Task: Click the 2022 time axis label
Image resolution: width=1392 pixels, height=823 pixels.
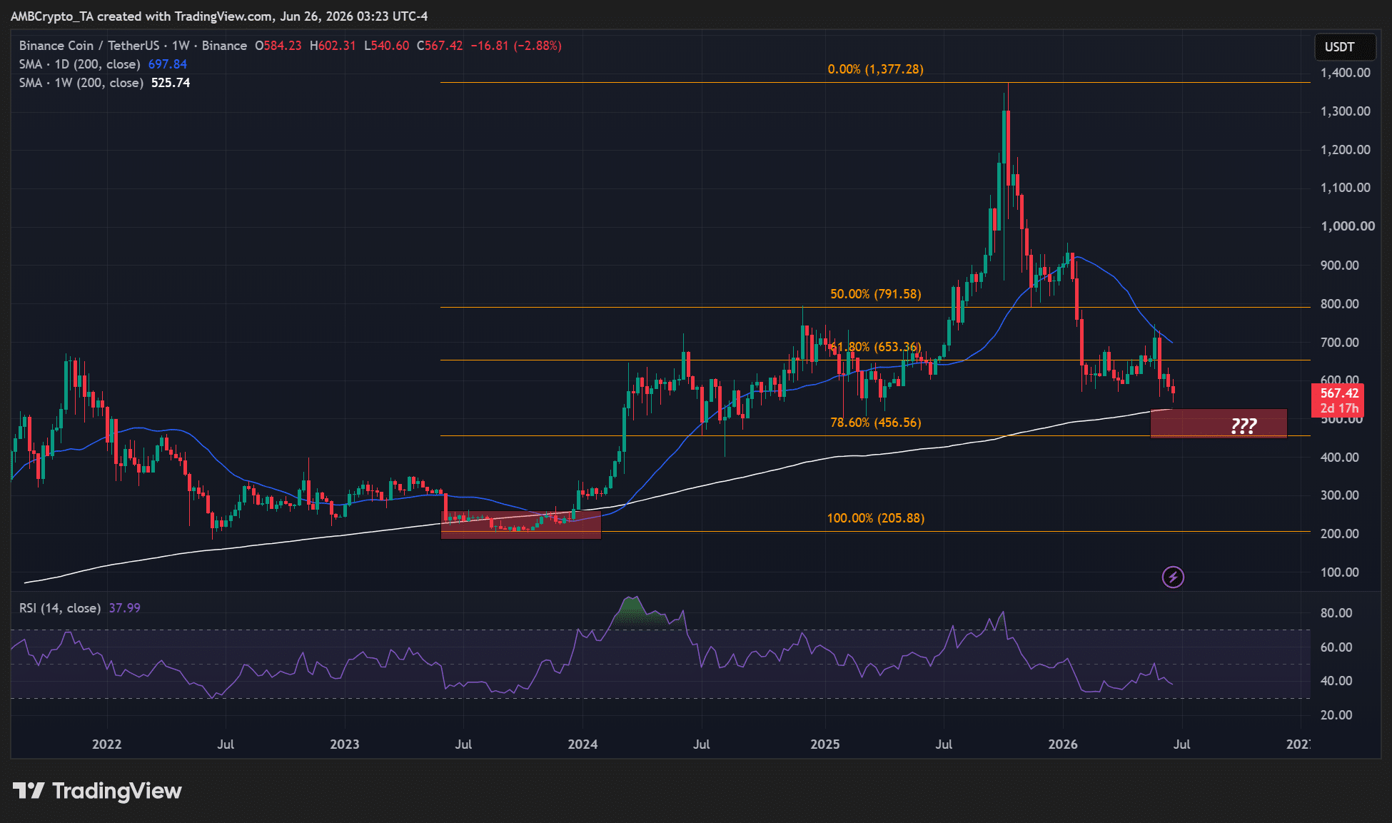Action: pos(107,744)
